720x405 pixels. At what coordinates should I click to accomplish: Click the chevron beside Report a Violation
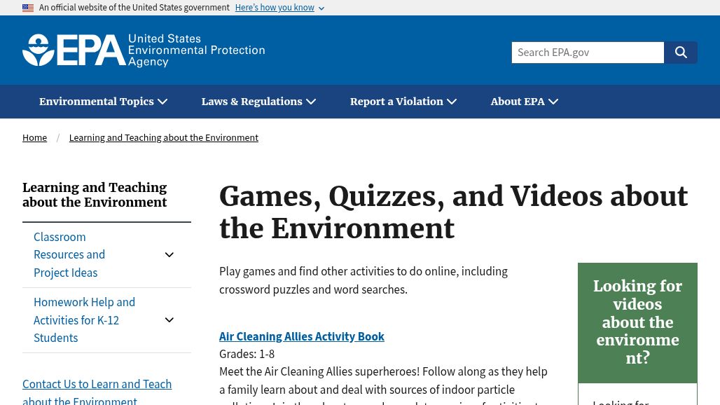(451, 101)
